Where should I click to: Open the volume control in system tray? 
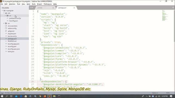point(159,96)
